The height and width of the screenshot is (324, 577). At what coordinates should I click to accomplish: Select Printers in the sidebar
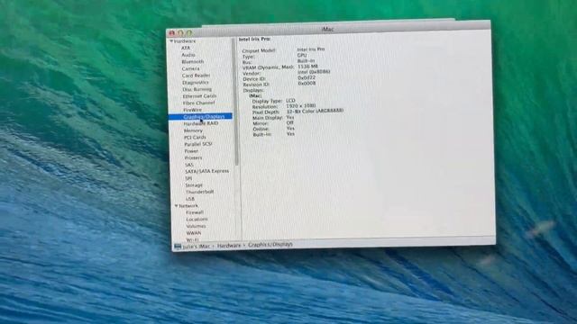[193, 157]
